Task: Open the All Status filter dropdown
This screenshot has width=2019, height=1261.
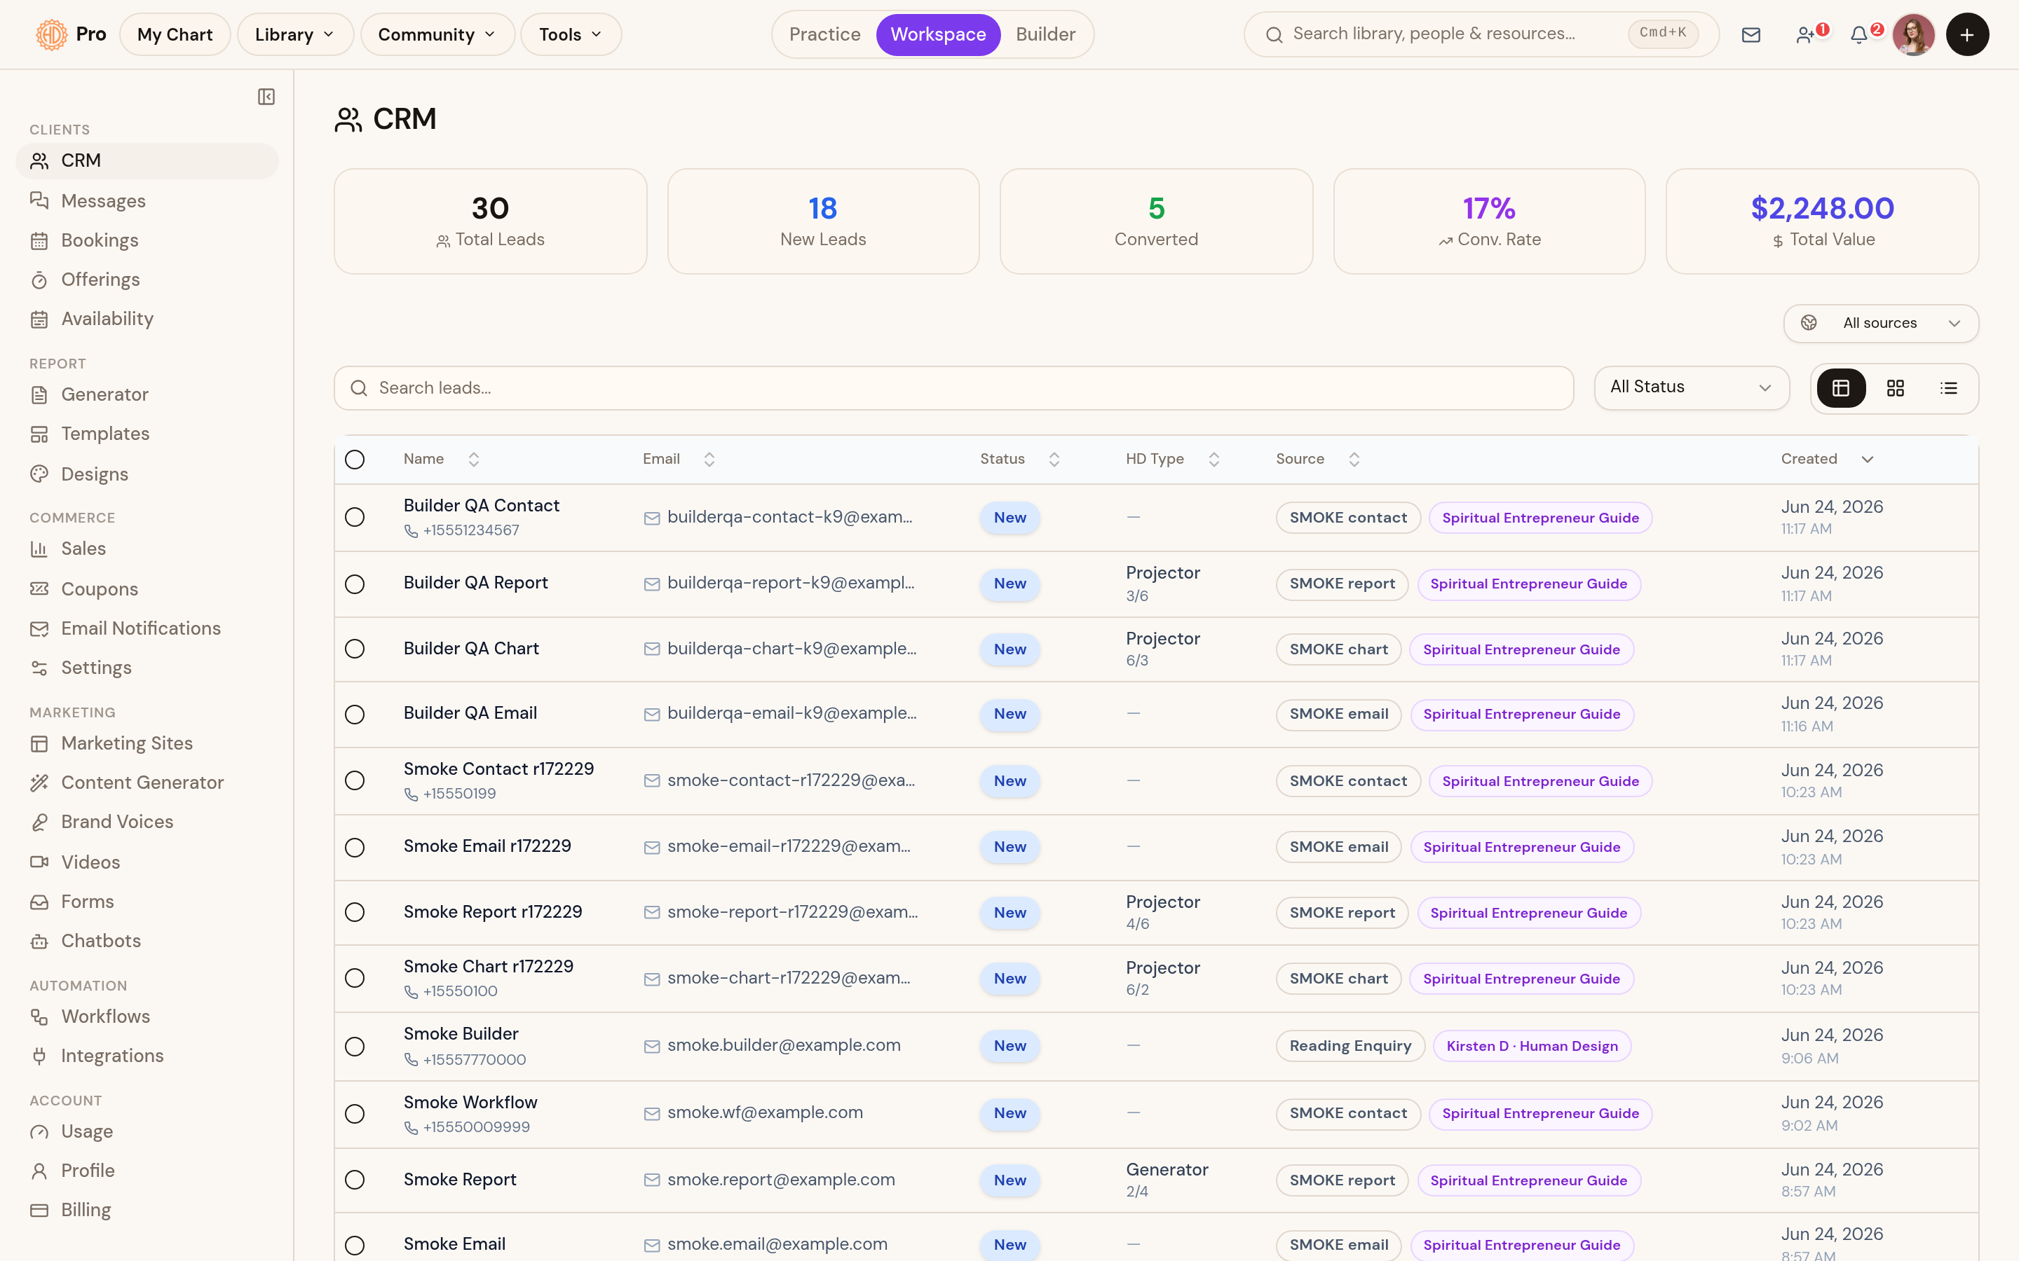Action: 1691,388
